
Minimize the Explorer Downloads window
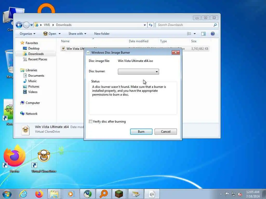pos(197,18)
